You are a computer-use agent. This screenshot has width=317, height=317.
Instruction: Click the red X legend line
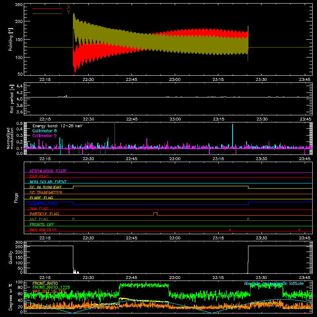[x=47, y=8]
